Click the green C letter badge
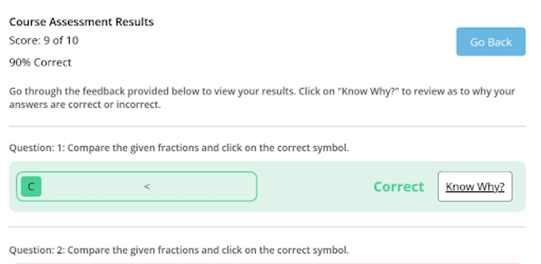Image resolution: width=541 pixels, height=264 pixels. point(31,187)
